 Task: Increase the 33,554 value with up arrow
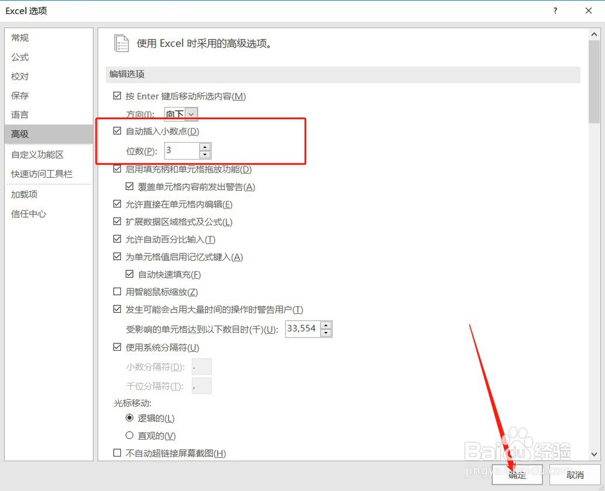tap(326, 325)
